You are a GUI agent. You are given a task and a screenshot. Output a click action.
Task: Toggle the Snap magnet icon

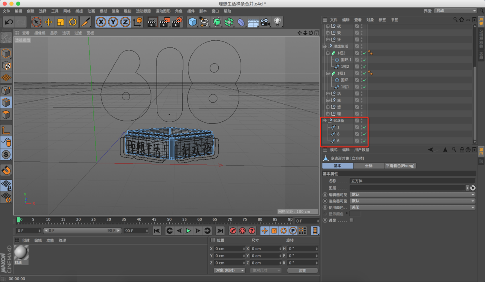pos(6,170)
